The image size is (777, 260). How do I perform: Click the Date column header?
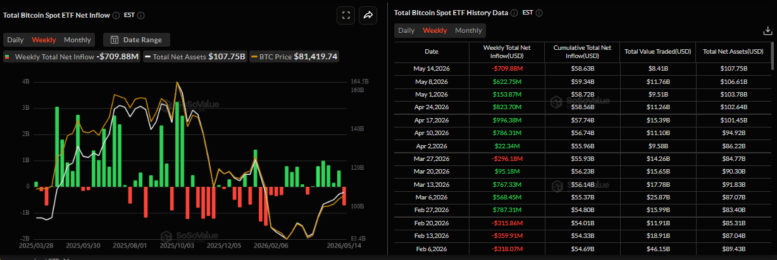click(x=431, y=51)
